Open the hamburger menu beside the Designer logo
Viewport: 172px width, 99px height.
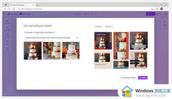coord(4,14)
